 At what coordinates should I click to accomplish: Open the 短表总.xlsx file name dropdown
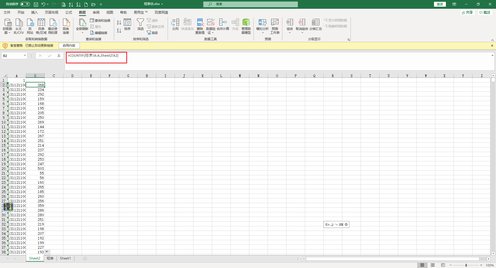tap(162, 4)
